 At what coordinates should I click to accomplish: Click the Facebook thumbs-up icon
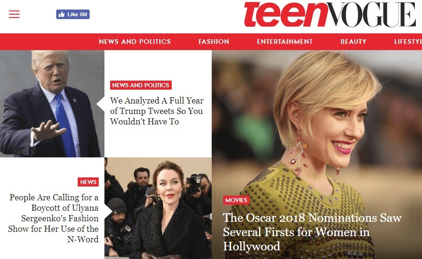(x=62, y=14)
